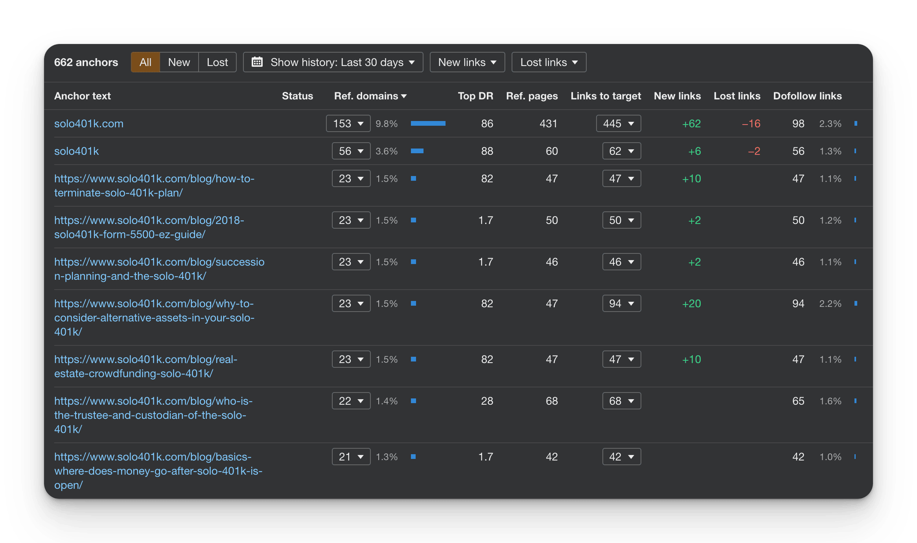Click the Status column header
This screenshot has height=543, width=917.
click(x=298, y=96)
